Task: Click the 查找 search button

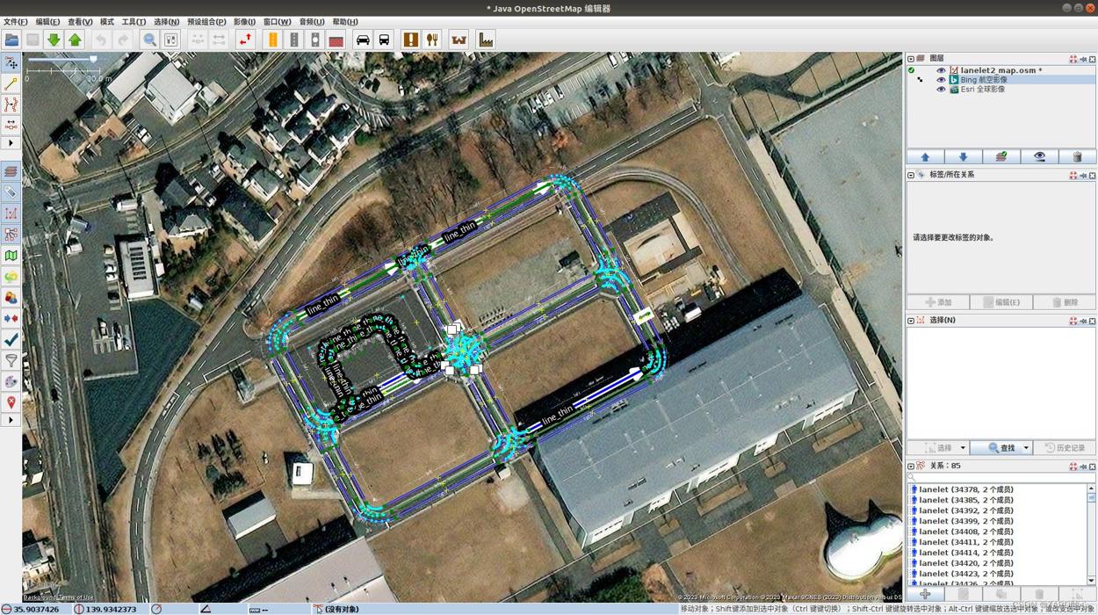Action: point(1000,448)
